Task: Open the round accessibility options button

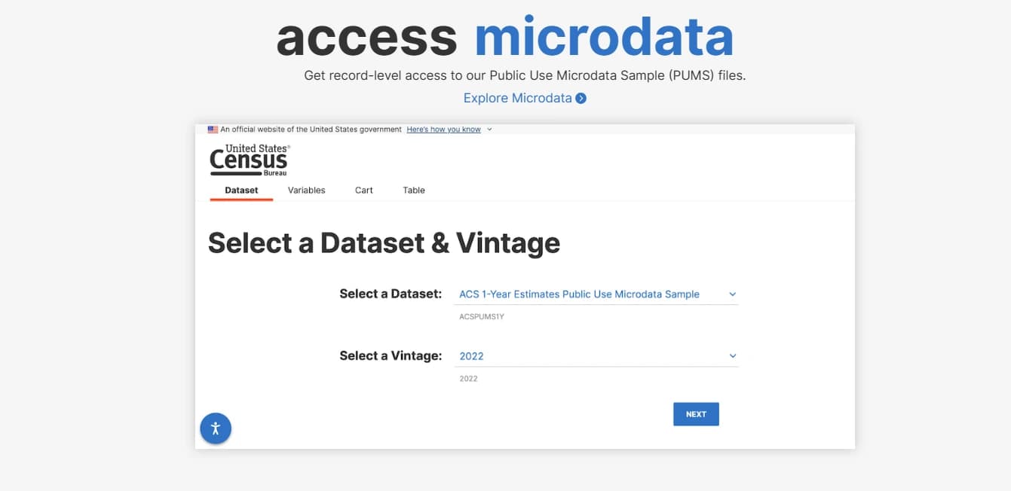Action: (216, 428)
